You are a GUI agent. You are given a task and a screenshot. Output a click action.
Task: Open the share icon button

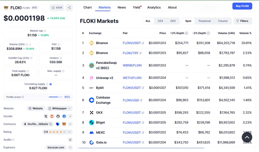(69, 8)
